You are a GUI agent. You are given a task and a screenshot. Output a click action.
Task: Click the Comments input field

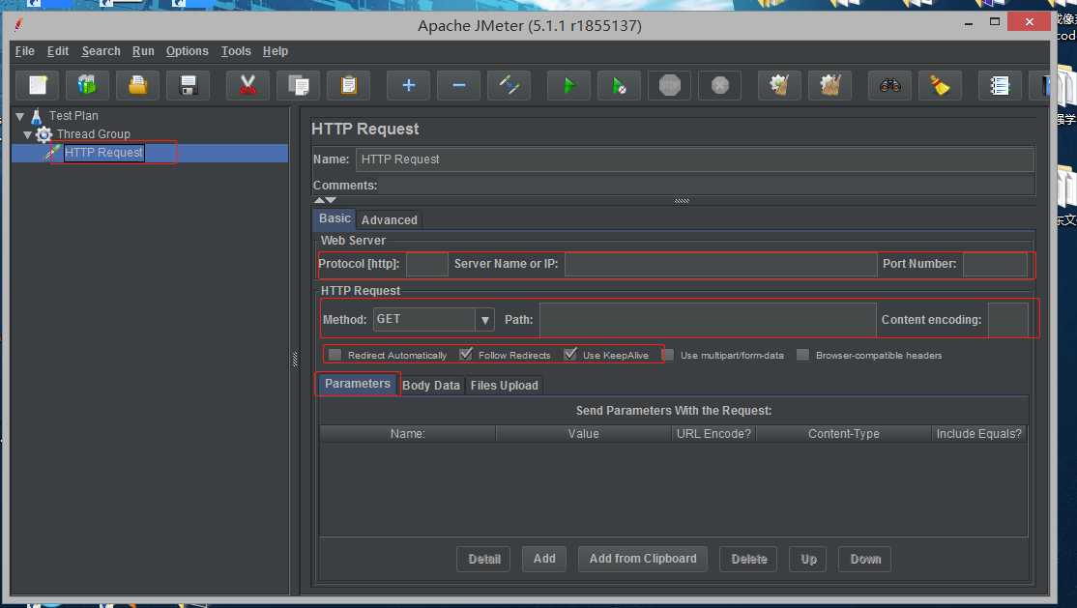[706, 186]
